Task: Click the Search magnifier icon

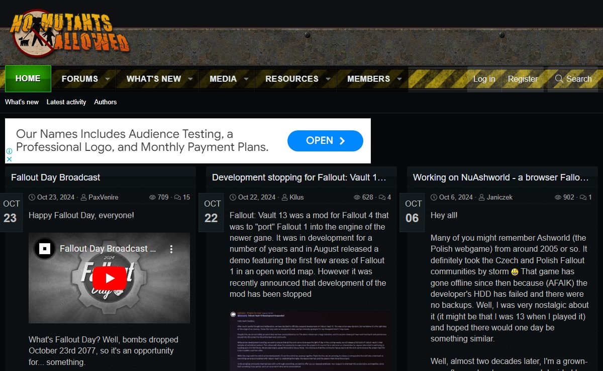Action: [559, 79]
